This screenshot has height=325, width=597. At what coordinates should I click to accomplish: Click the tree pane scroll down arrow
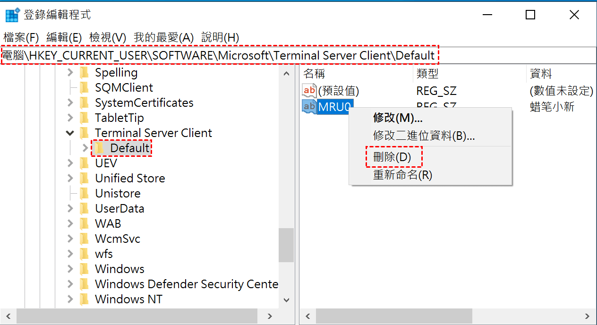pos(286,299)
